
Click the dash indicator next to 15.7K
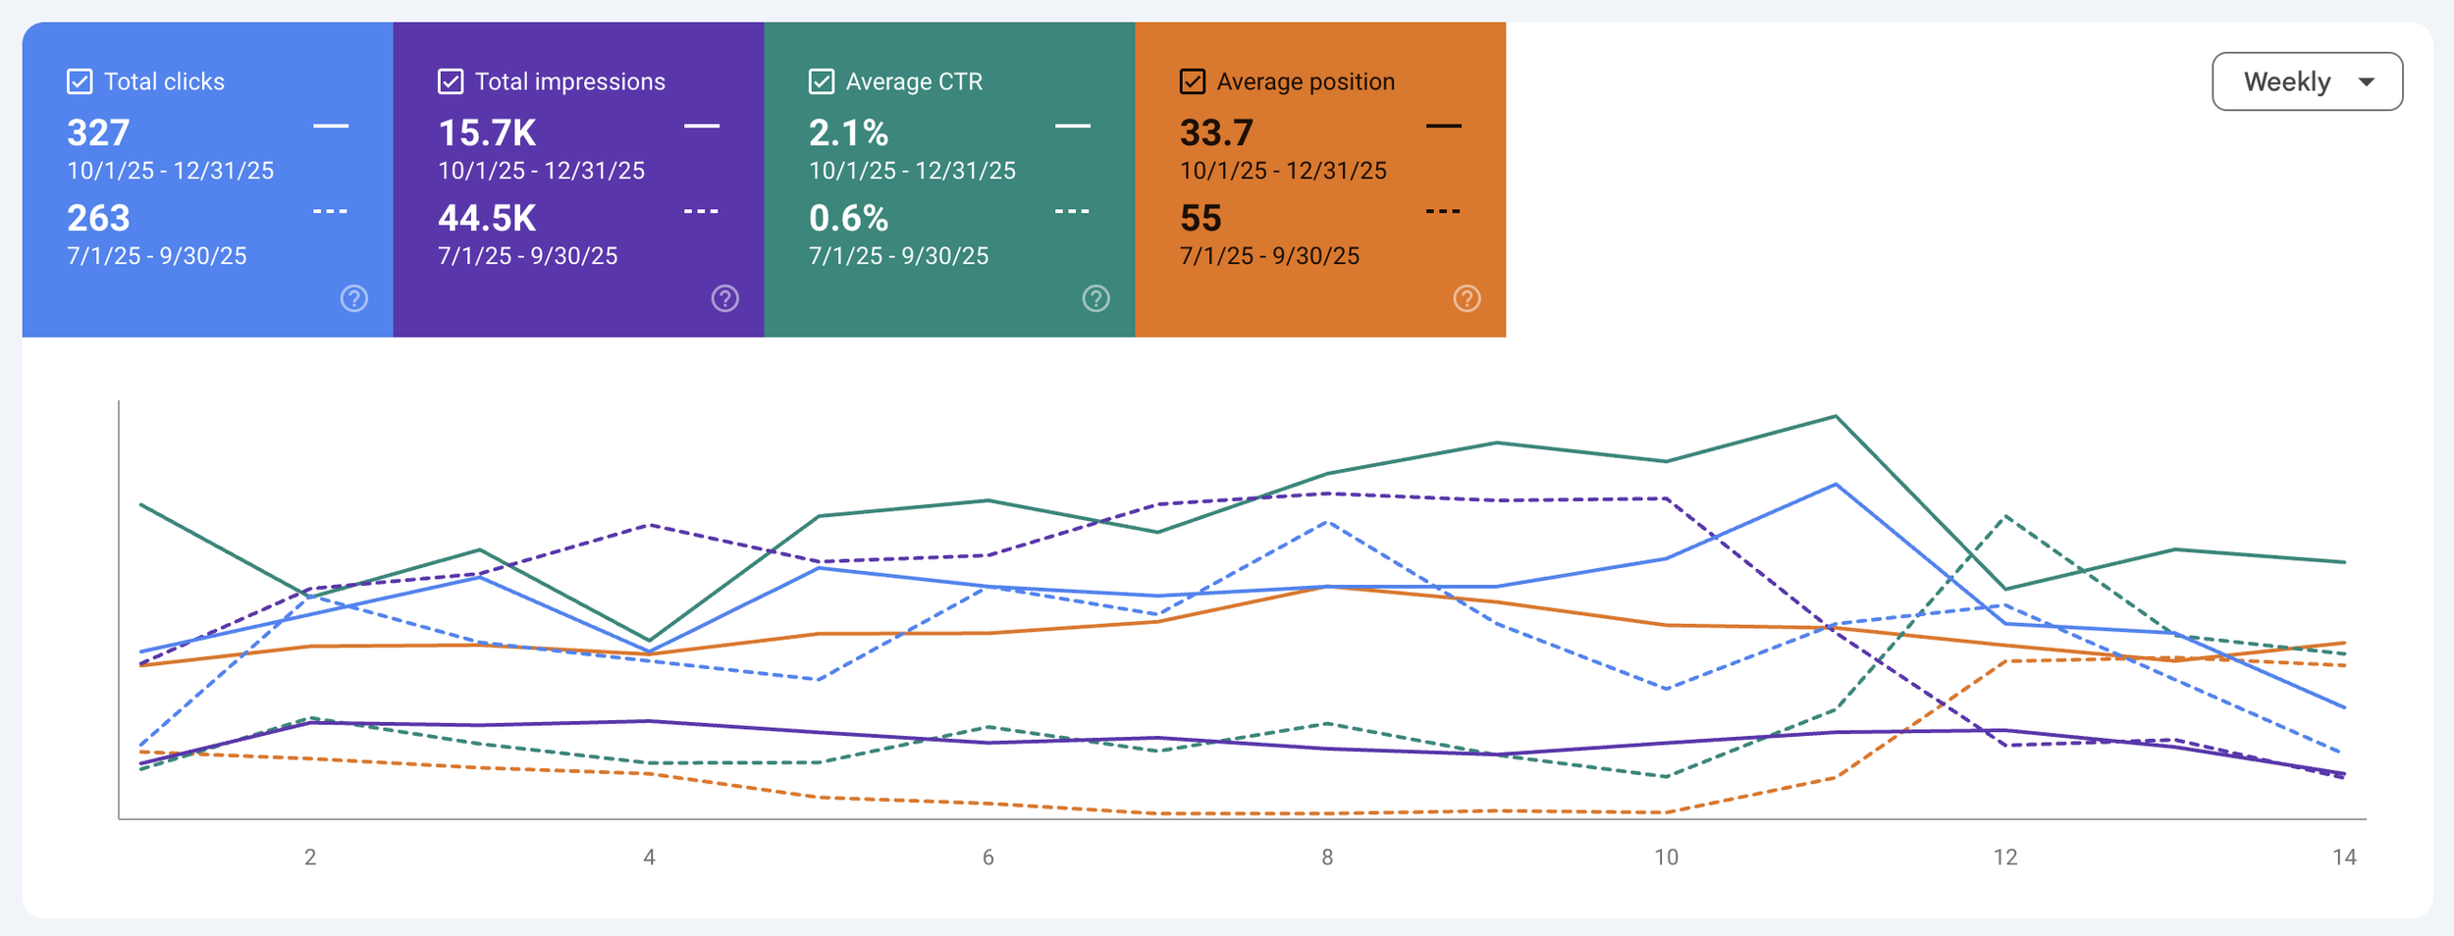701,126
